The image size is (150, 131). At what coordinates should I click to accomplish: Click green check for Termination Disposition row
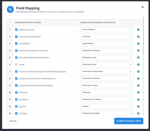click(138, 71)
